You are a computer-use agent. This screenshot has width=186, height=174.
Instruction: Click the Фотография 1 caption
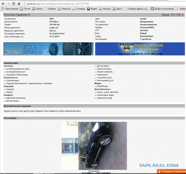click(x=94, y=171)
